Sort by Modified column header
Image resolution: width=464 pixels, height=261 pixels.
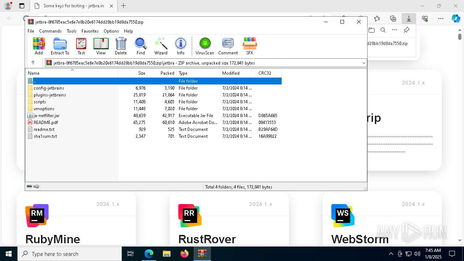click(238, 73)
